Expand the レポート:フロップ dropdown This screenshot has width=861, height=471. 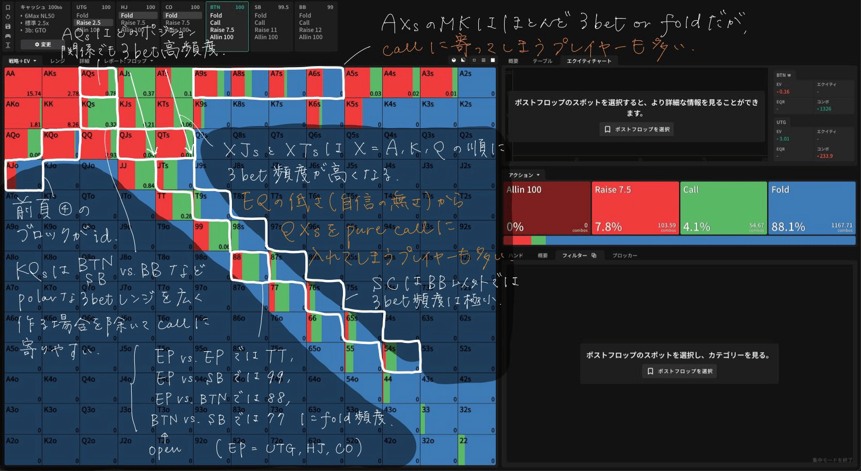pyautogui.click(x=129, y=61)
